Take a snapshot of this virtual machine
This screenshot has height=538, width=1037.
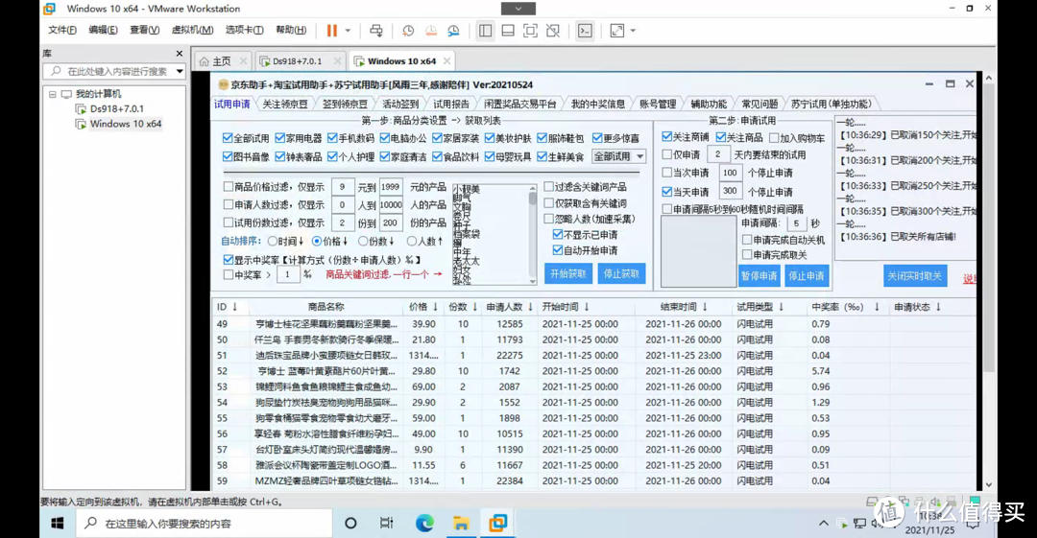pyautogui.click(x=408, y=31)
